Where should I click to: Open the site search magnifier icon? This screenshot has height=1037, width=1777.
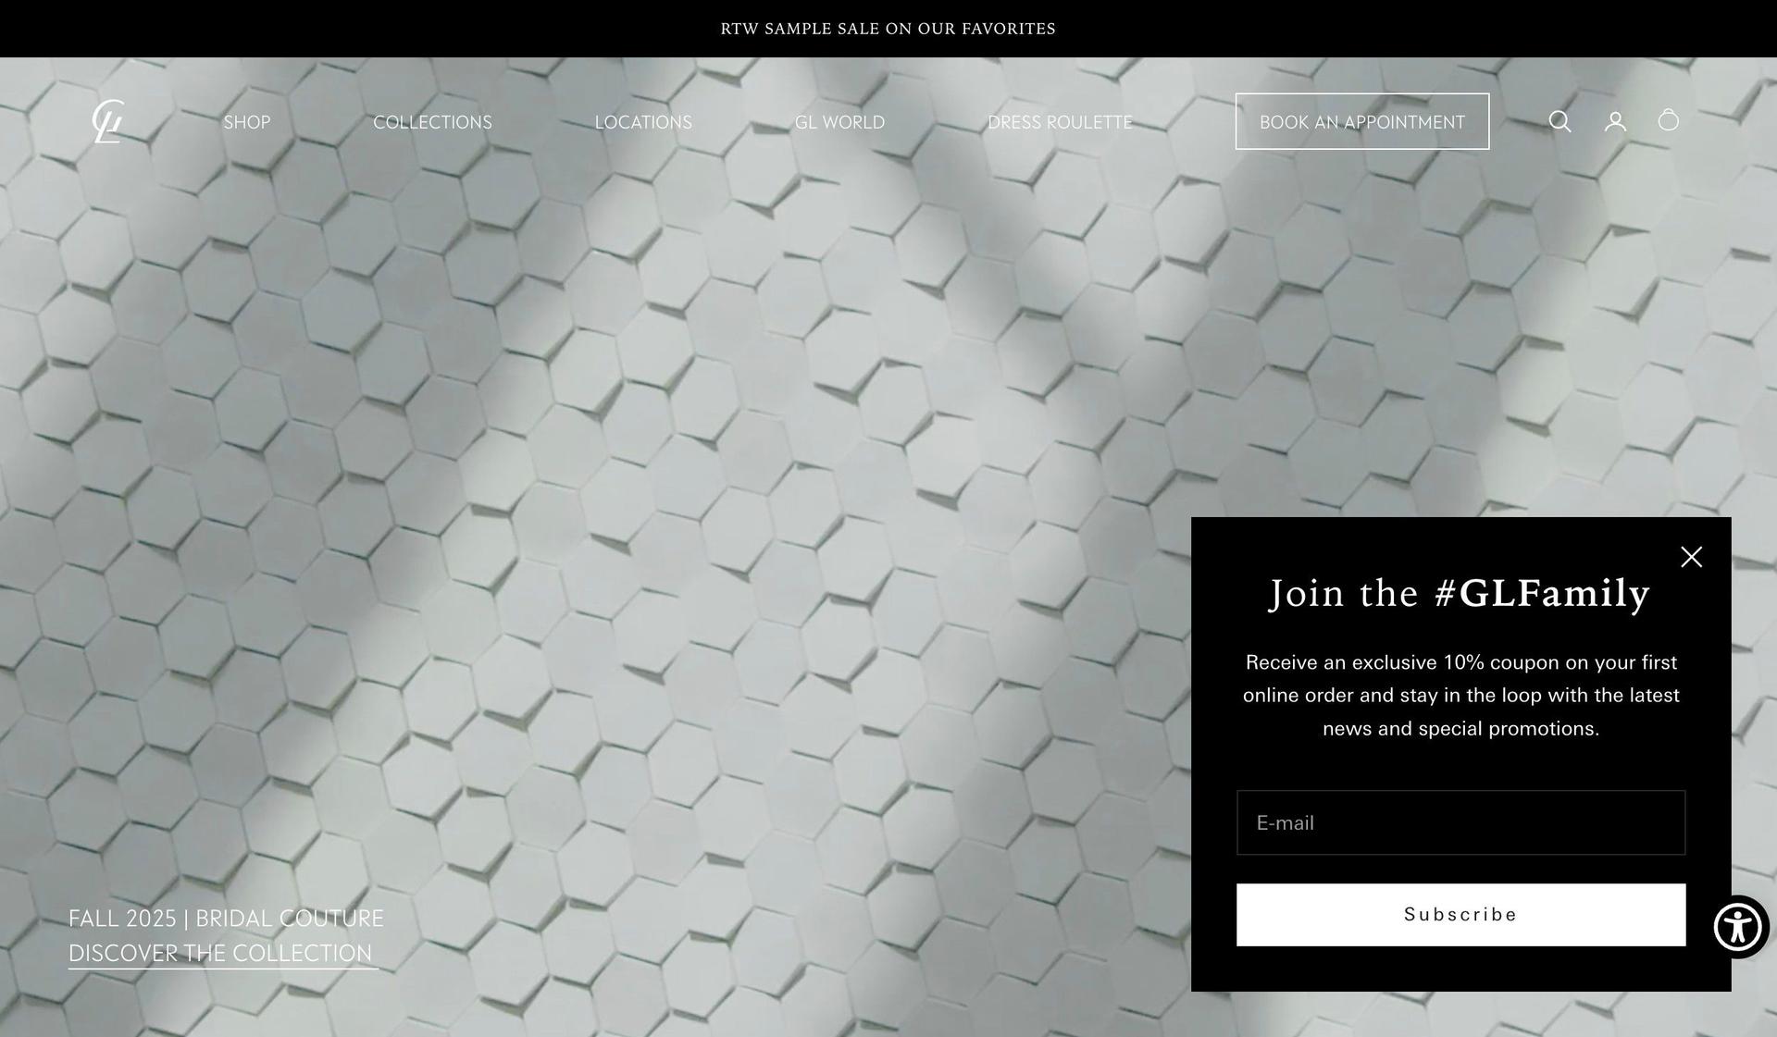(x=1560, y=121)
